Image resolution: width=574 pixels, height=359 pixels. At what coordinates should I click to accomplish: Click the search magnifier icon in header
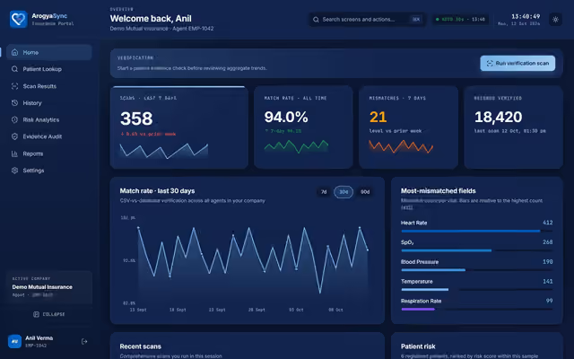[316, 20]
